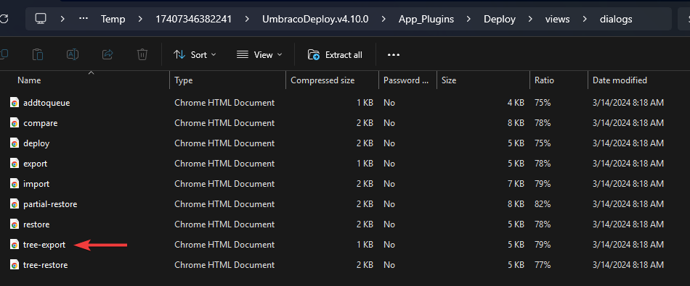Select the tree-export file
This screenshot has height=286, width=690.
[x=44, y=245]
